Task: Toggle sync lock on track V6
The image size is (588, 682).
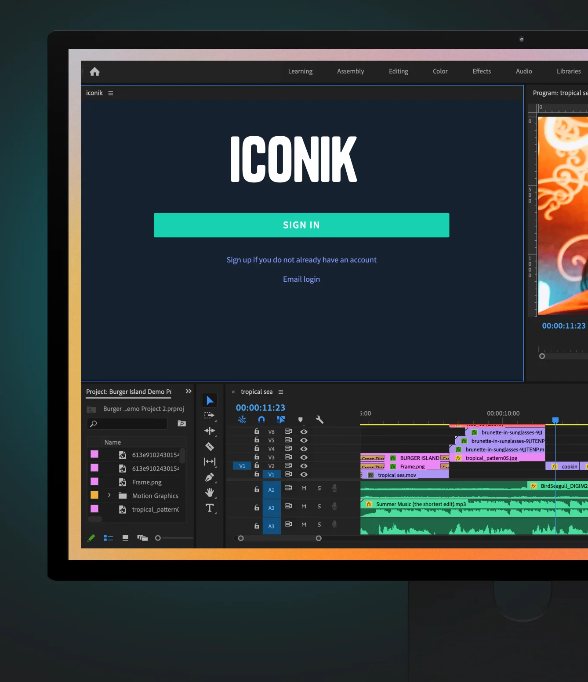Action: click(x=289, y=432)
